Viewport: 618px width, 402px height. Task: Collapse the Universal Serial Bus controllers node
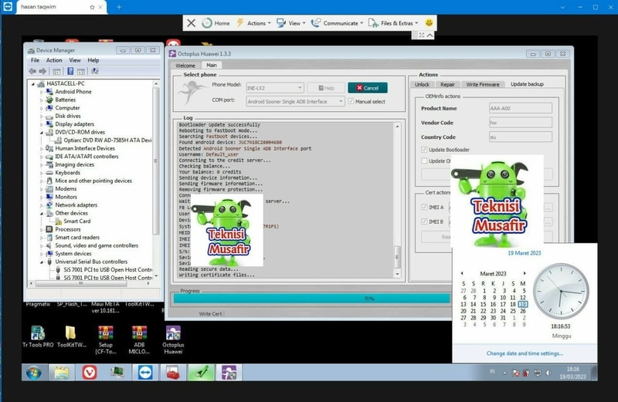(42, 262)
